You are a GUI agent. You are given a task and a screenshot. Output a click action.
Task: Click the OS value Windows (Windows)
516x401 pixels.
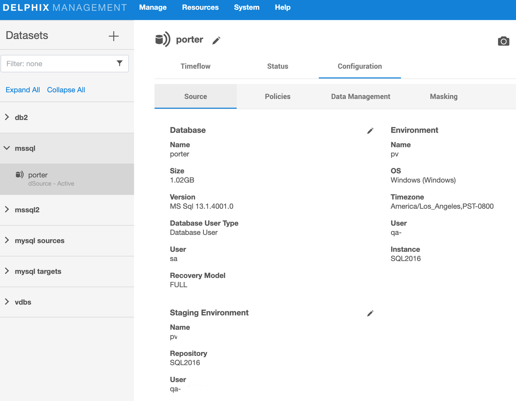coord(423,180)
